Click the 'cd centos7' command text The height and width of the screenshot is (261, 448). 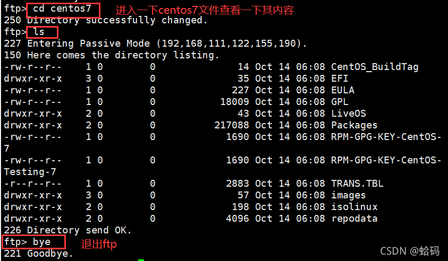click(62, 8)
